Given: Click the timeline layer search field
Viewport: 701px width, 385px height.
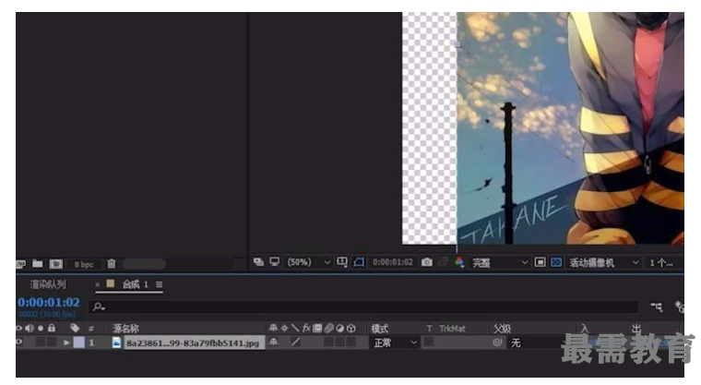Looking at the screenshot, I should 363,307.
